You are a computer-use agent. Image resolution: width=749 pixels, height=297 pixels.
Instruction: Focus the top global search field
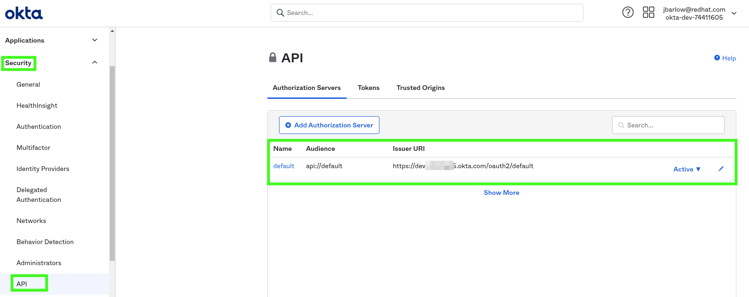427,13
